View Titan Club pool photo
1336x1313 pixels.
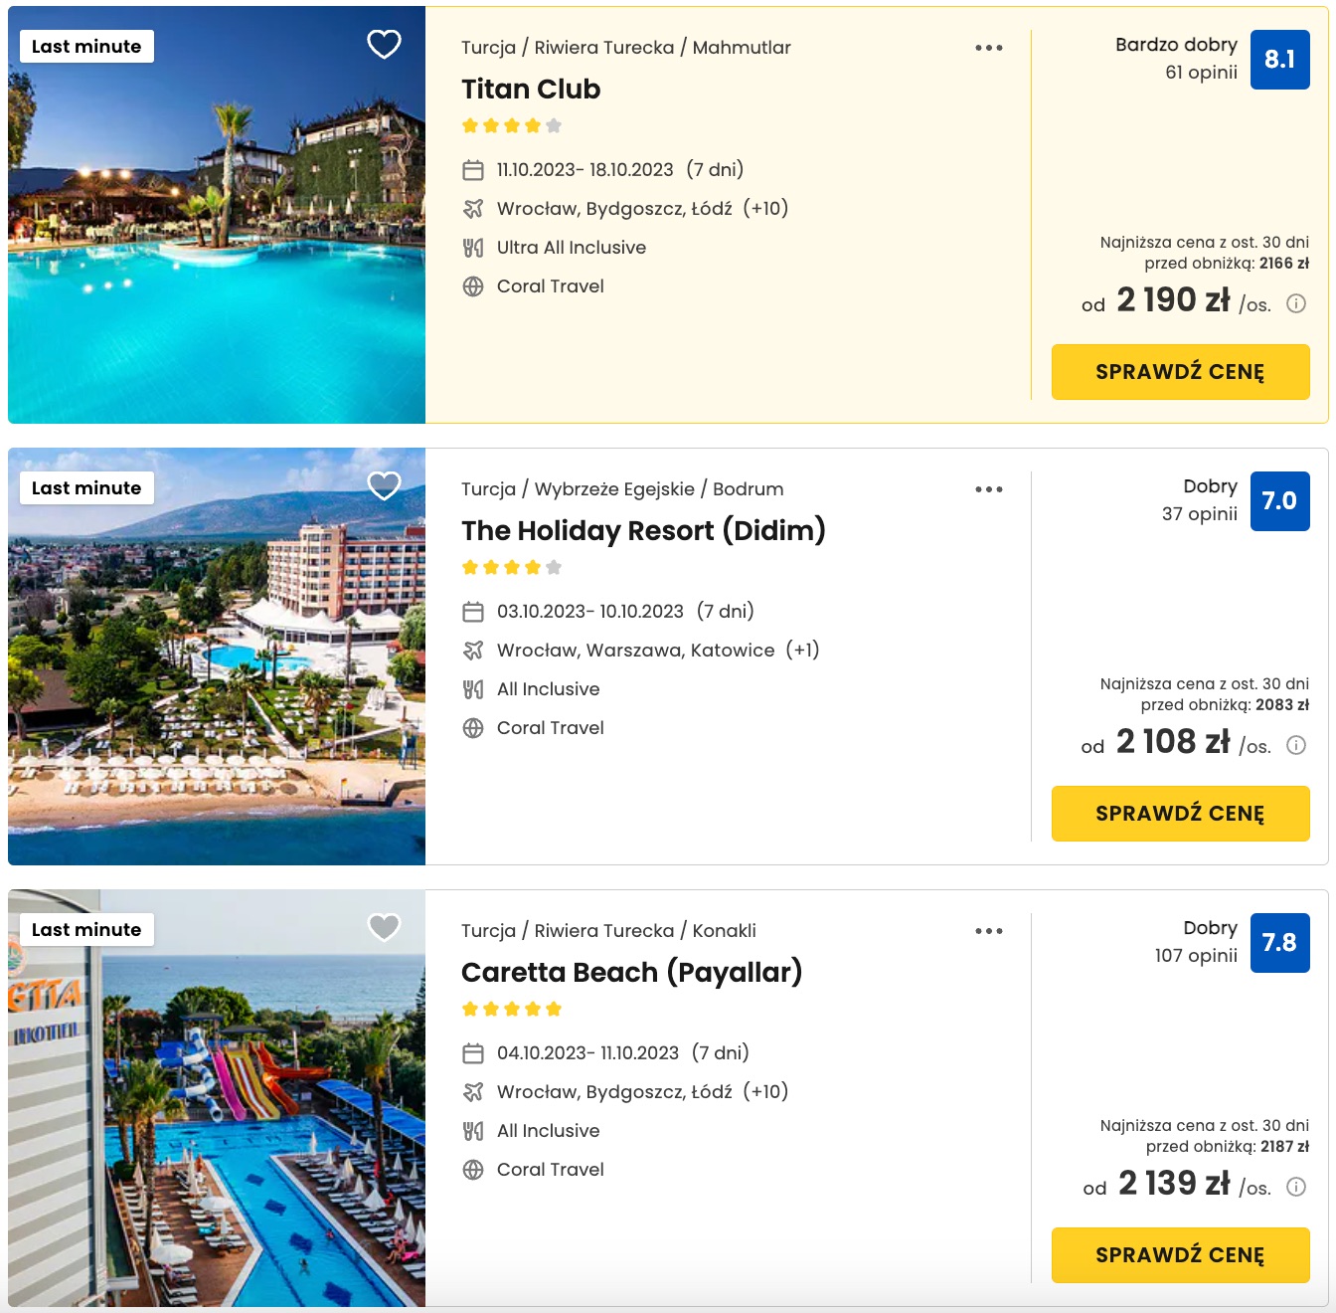[217, 215]
